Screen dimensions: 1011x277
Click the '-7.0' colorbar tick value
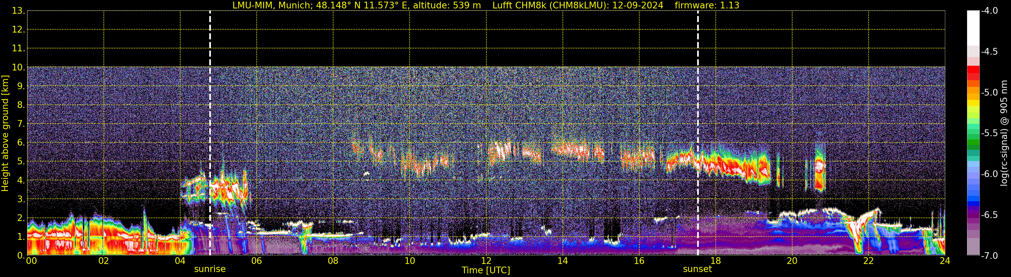pos(990,256)
